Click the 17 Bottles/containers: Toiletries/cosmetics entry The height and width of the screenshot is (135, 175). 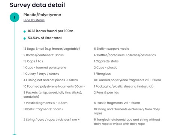tap(125, 55)
